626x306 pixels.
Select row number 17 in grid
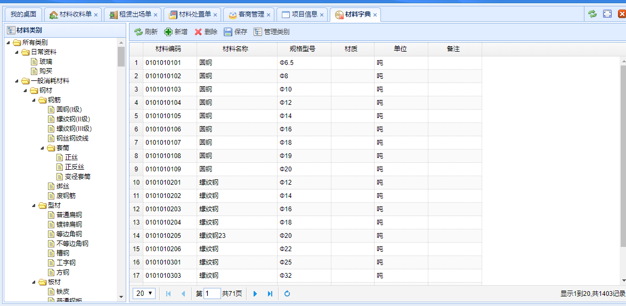tap(136, 275)
